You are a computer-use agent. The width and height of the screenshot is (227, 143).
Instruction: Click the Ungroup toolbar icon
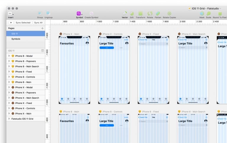coord(48,13)
